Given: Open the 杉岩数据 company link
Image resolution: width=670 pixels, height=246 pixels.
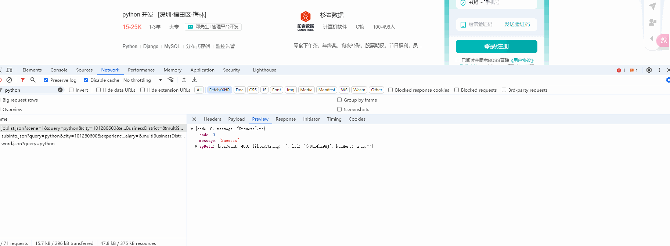Looking at the screenshot, I should pyautogui.click(x=332, y=15).
